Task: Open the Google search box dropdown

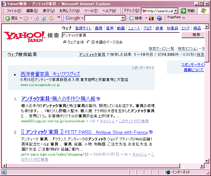Action: [x=123, y=18]
